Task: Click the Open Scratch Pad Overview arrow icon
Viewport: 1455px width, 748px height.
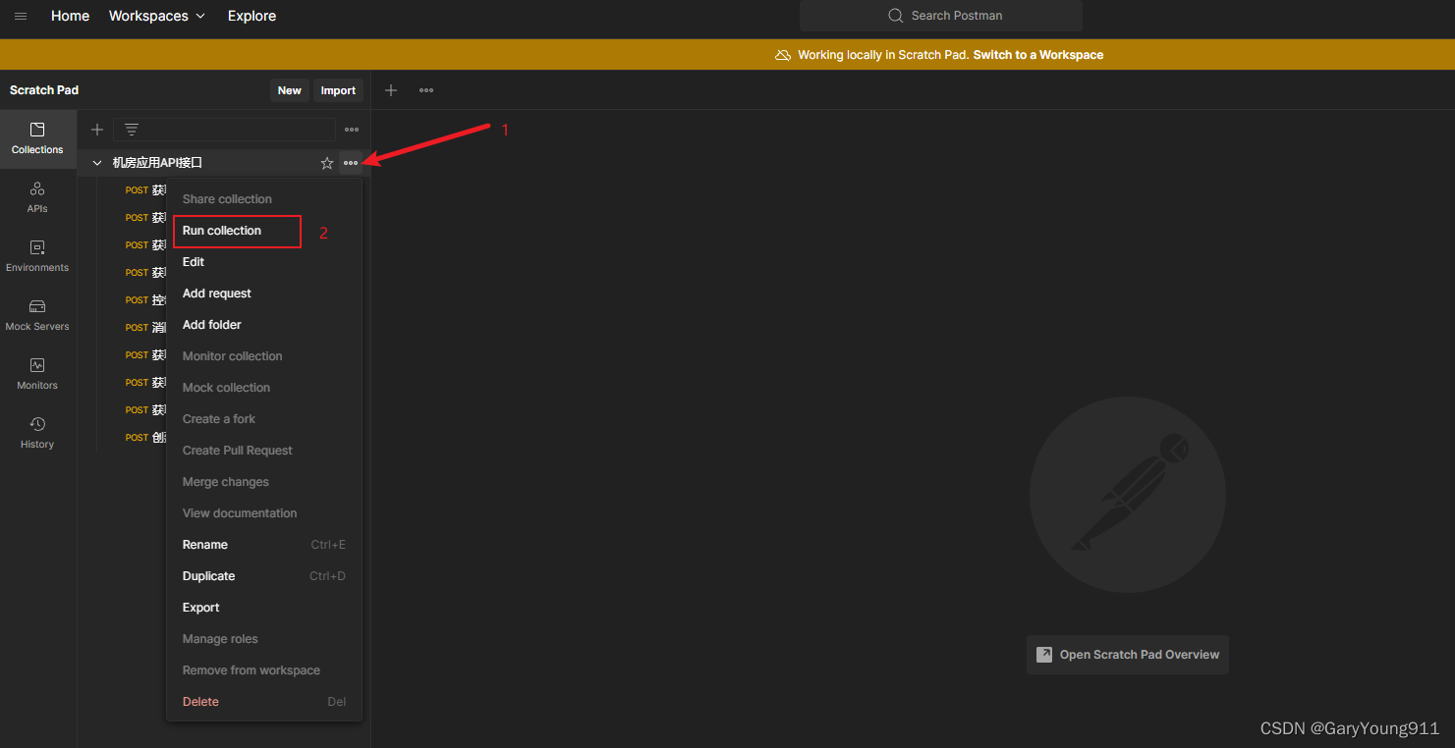Action: [1044, 655]
